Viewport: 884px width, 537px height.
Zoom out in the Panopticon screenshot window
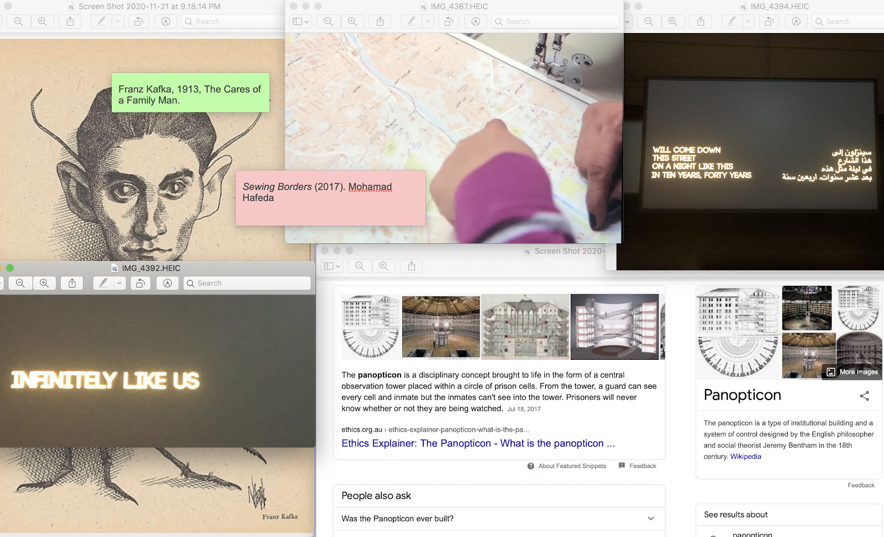pos(360,266)
